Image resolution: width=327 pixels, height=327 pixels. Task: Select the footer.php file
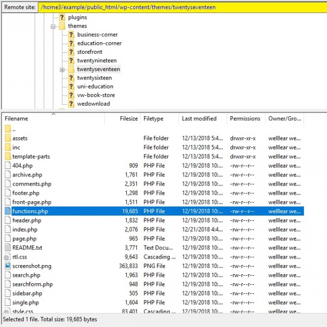point(153,193)
